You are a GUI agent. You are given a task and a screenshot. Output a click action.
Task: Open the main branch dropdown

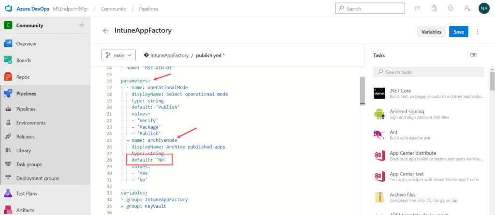pos(118,55)
